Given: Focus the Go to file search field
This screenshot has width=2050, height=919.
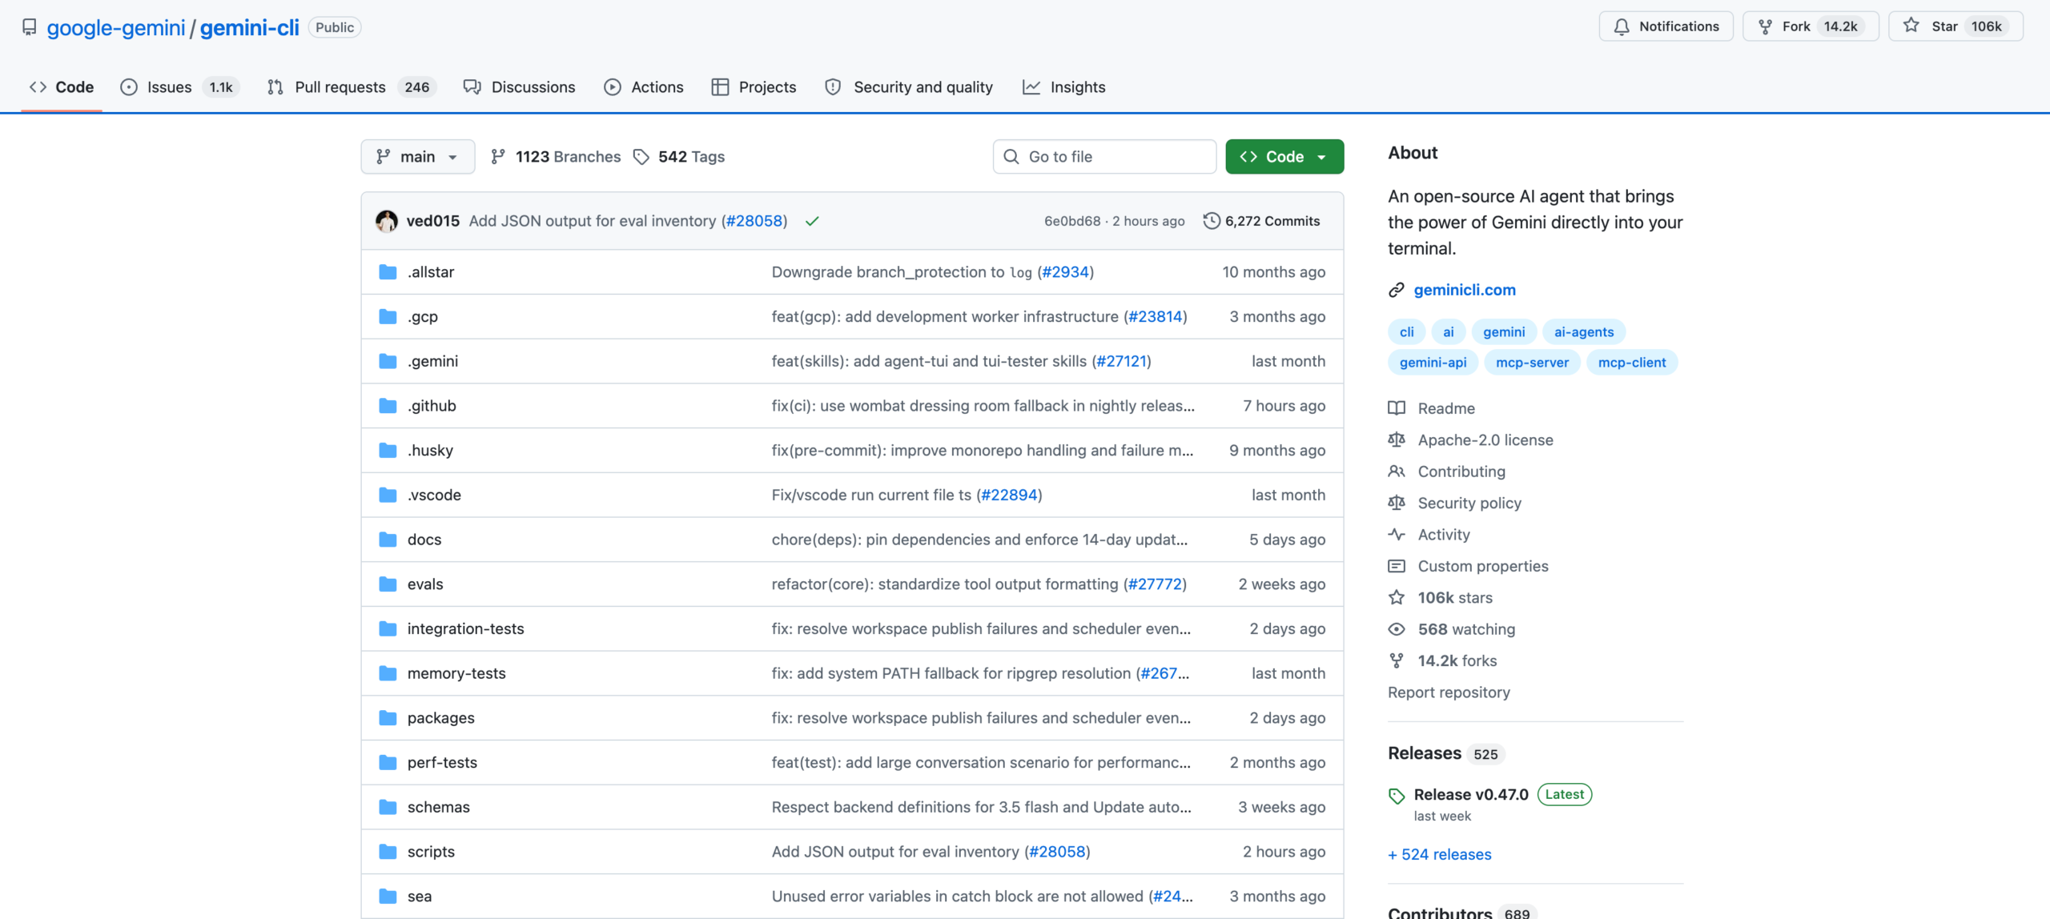Looking at the screenshot, I should point(1104,157).
